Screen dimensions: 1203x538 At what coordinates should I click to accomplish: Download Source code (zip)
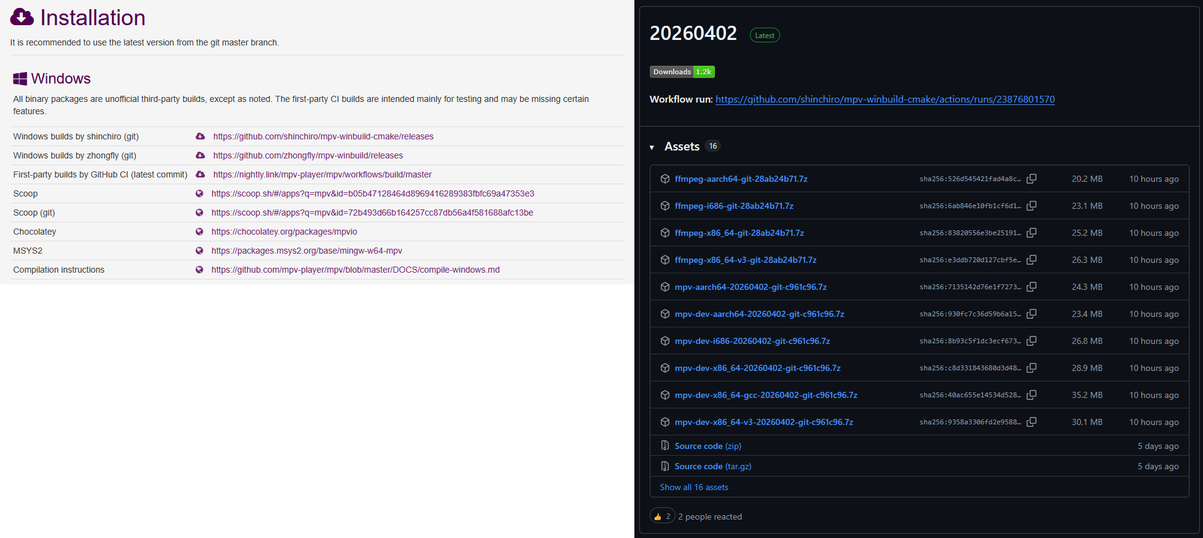click(708, 446)
